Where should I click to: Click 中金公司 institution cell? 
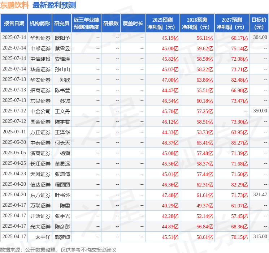click(40, 111)
